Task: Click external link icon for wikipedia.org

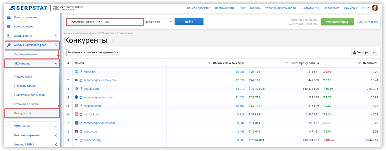Action: pos(81,140)
